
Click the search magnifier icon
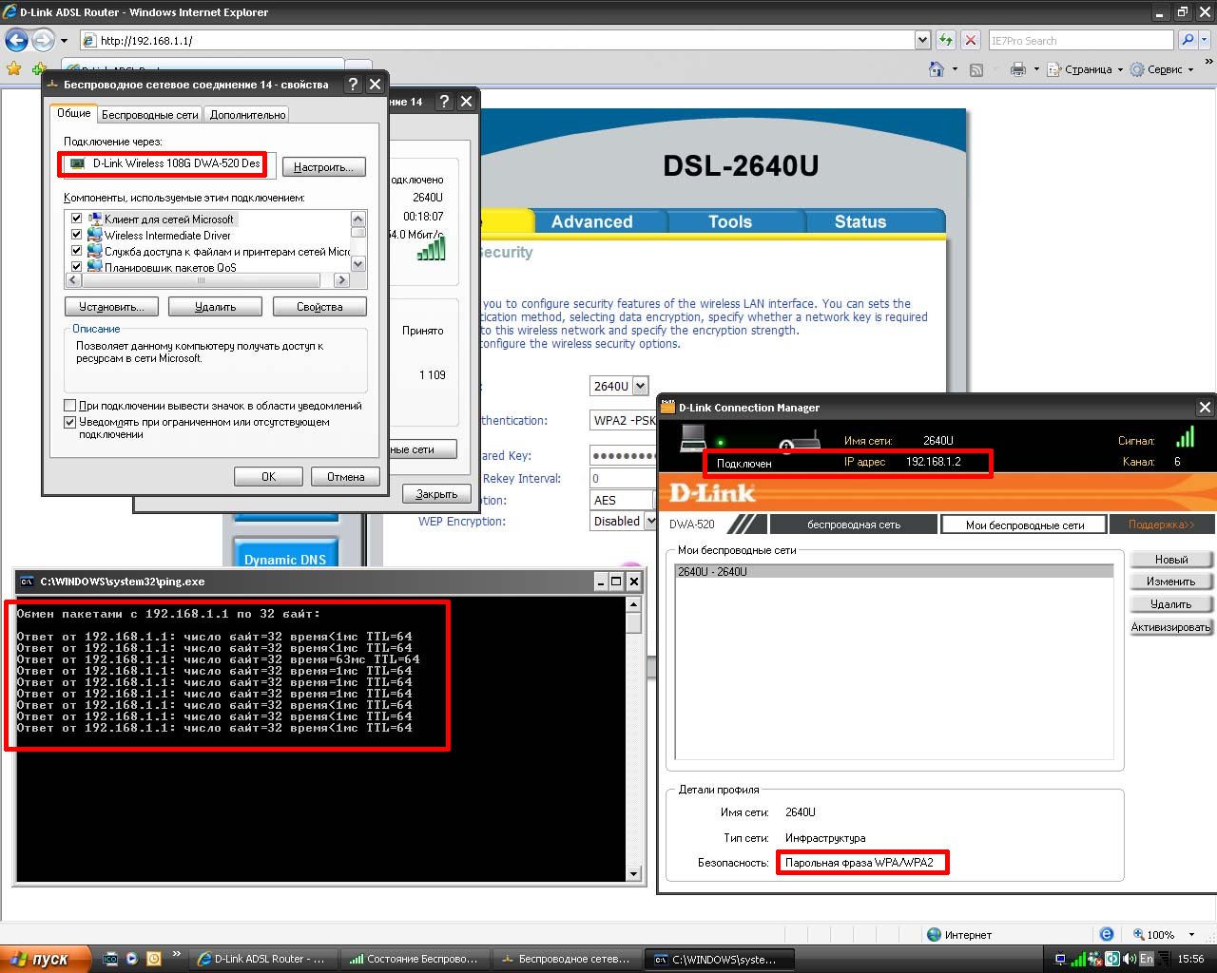click(x=1188, y=41)
